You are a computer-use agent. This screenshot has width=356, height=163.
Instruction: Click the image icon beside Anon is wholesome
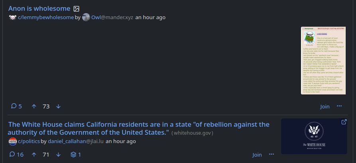click(77, 8)
